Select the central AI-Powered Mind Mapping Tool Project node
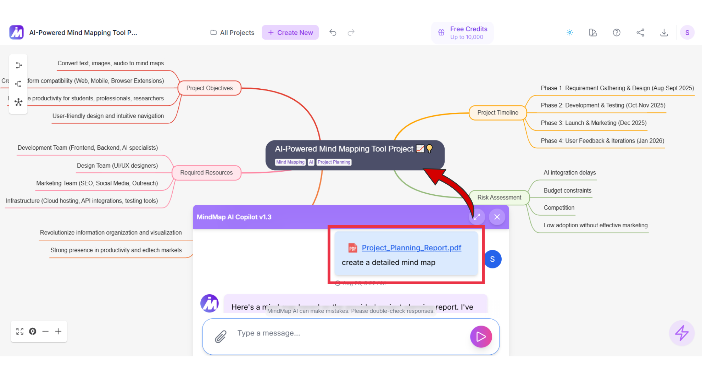The image size is (702, 383). tap(355, 155)
